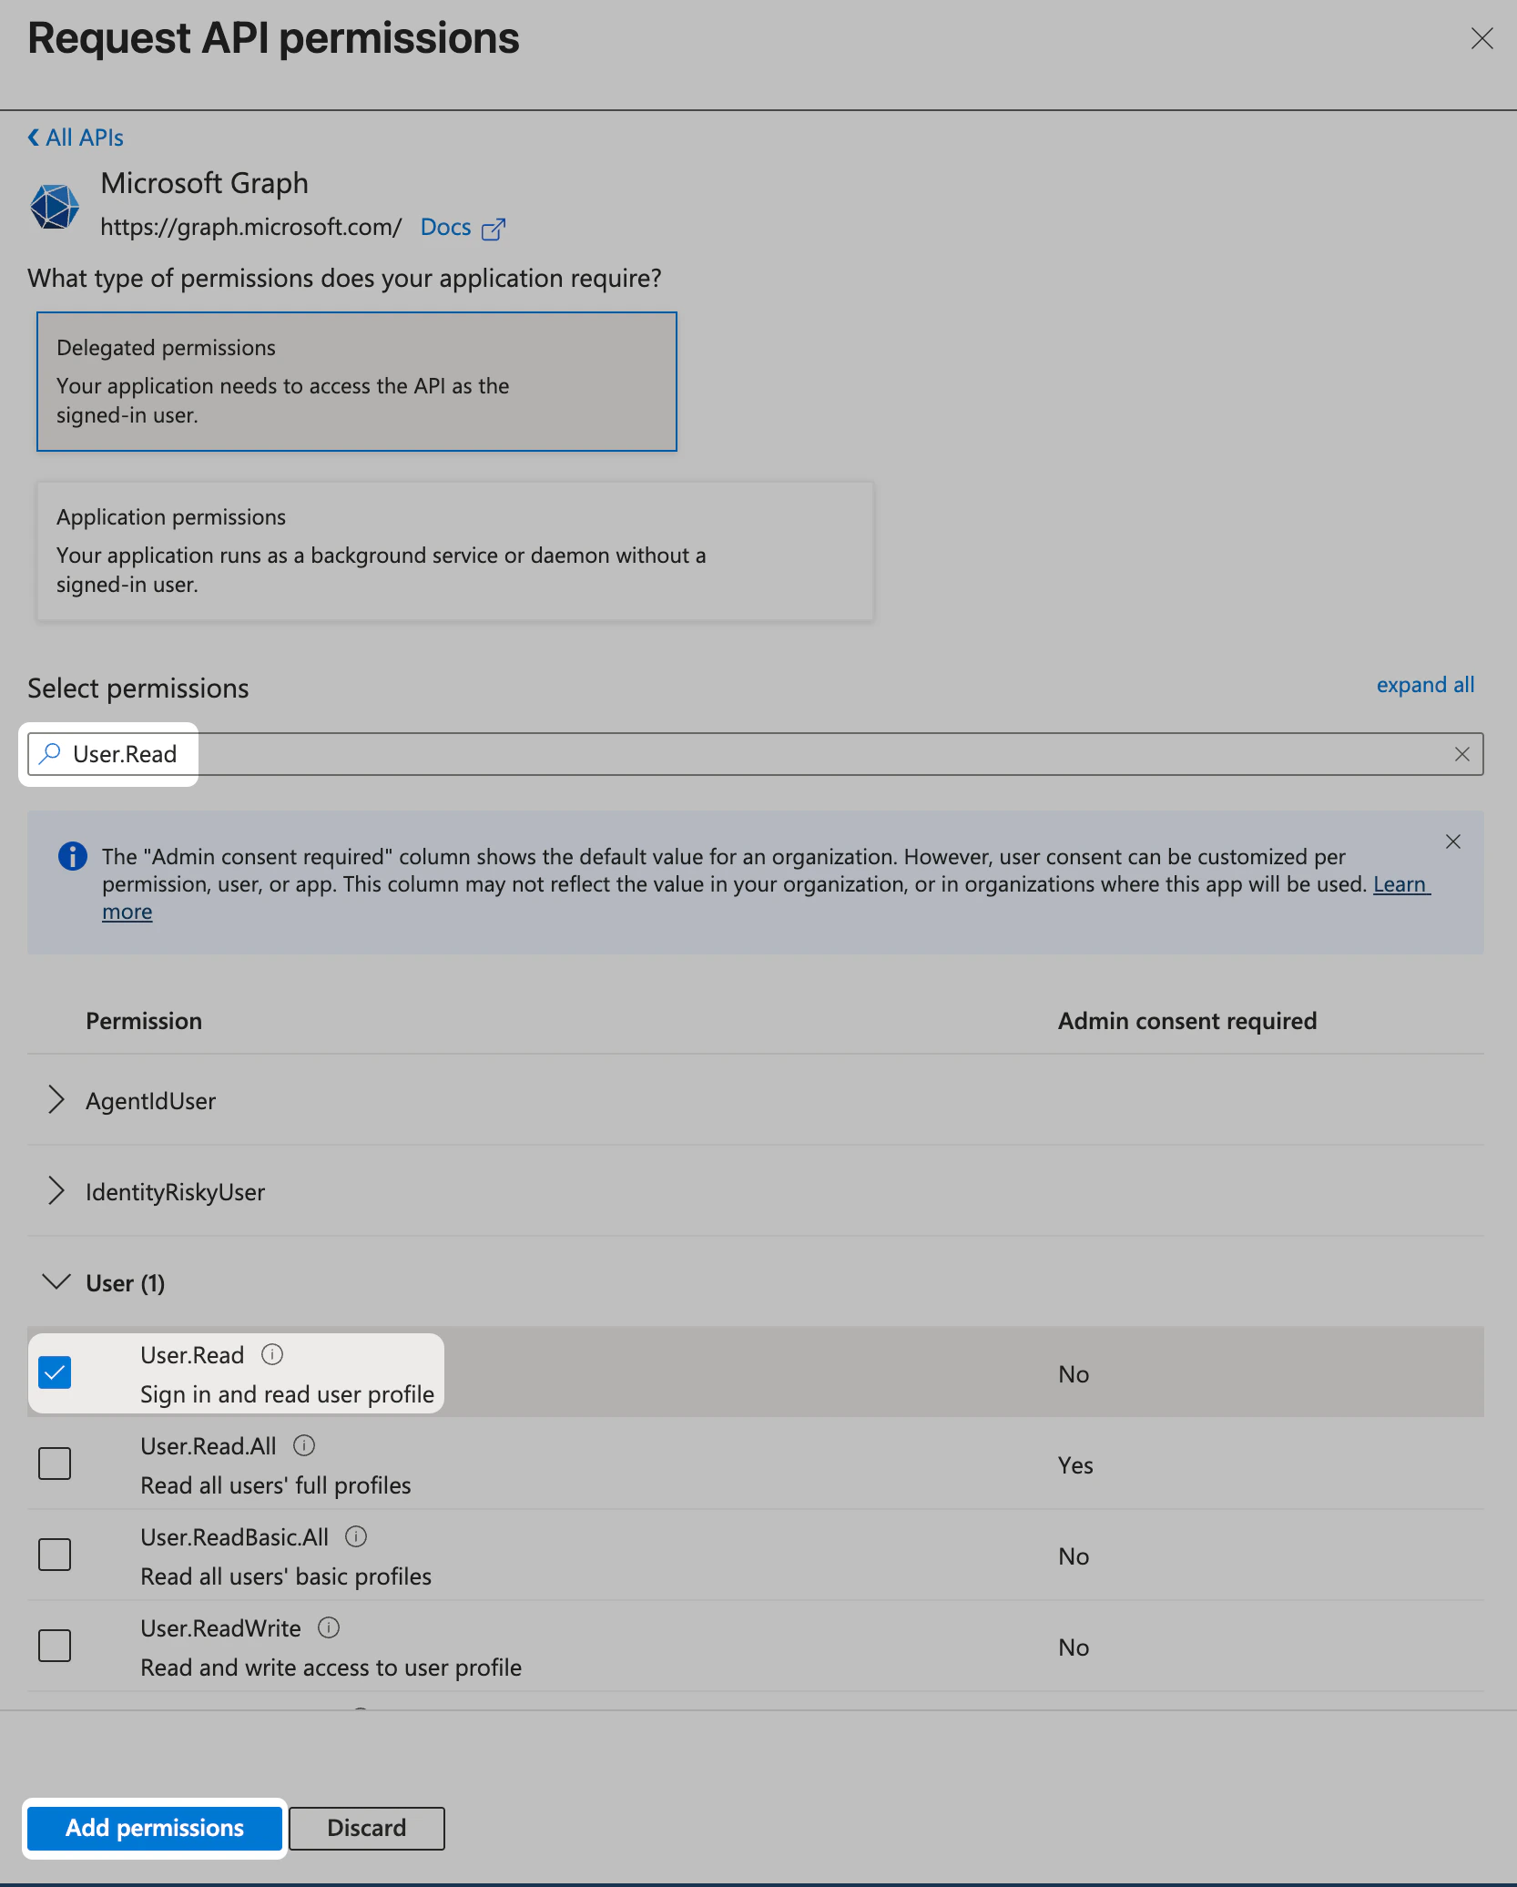
Task: Select Delegated permissions
Action: (x=356, y=382)
